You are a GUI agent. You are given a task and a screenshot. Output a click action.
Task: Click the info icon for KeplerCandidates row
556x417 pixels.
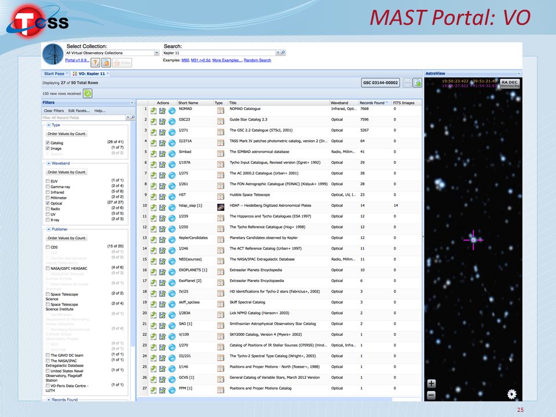tap(172, 240)
